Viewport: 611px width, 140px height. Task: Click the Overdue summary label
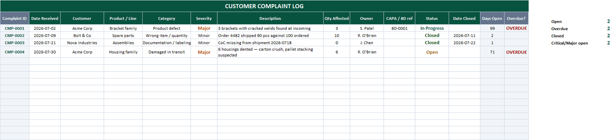click(x=559, y=29)
